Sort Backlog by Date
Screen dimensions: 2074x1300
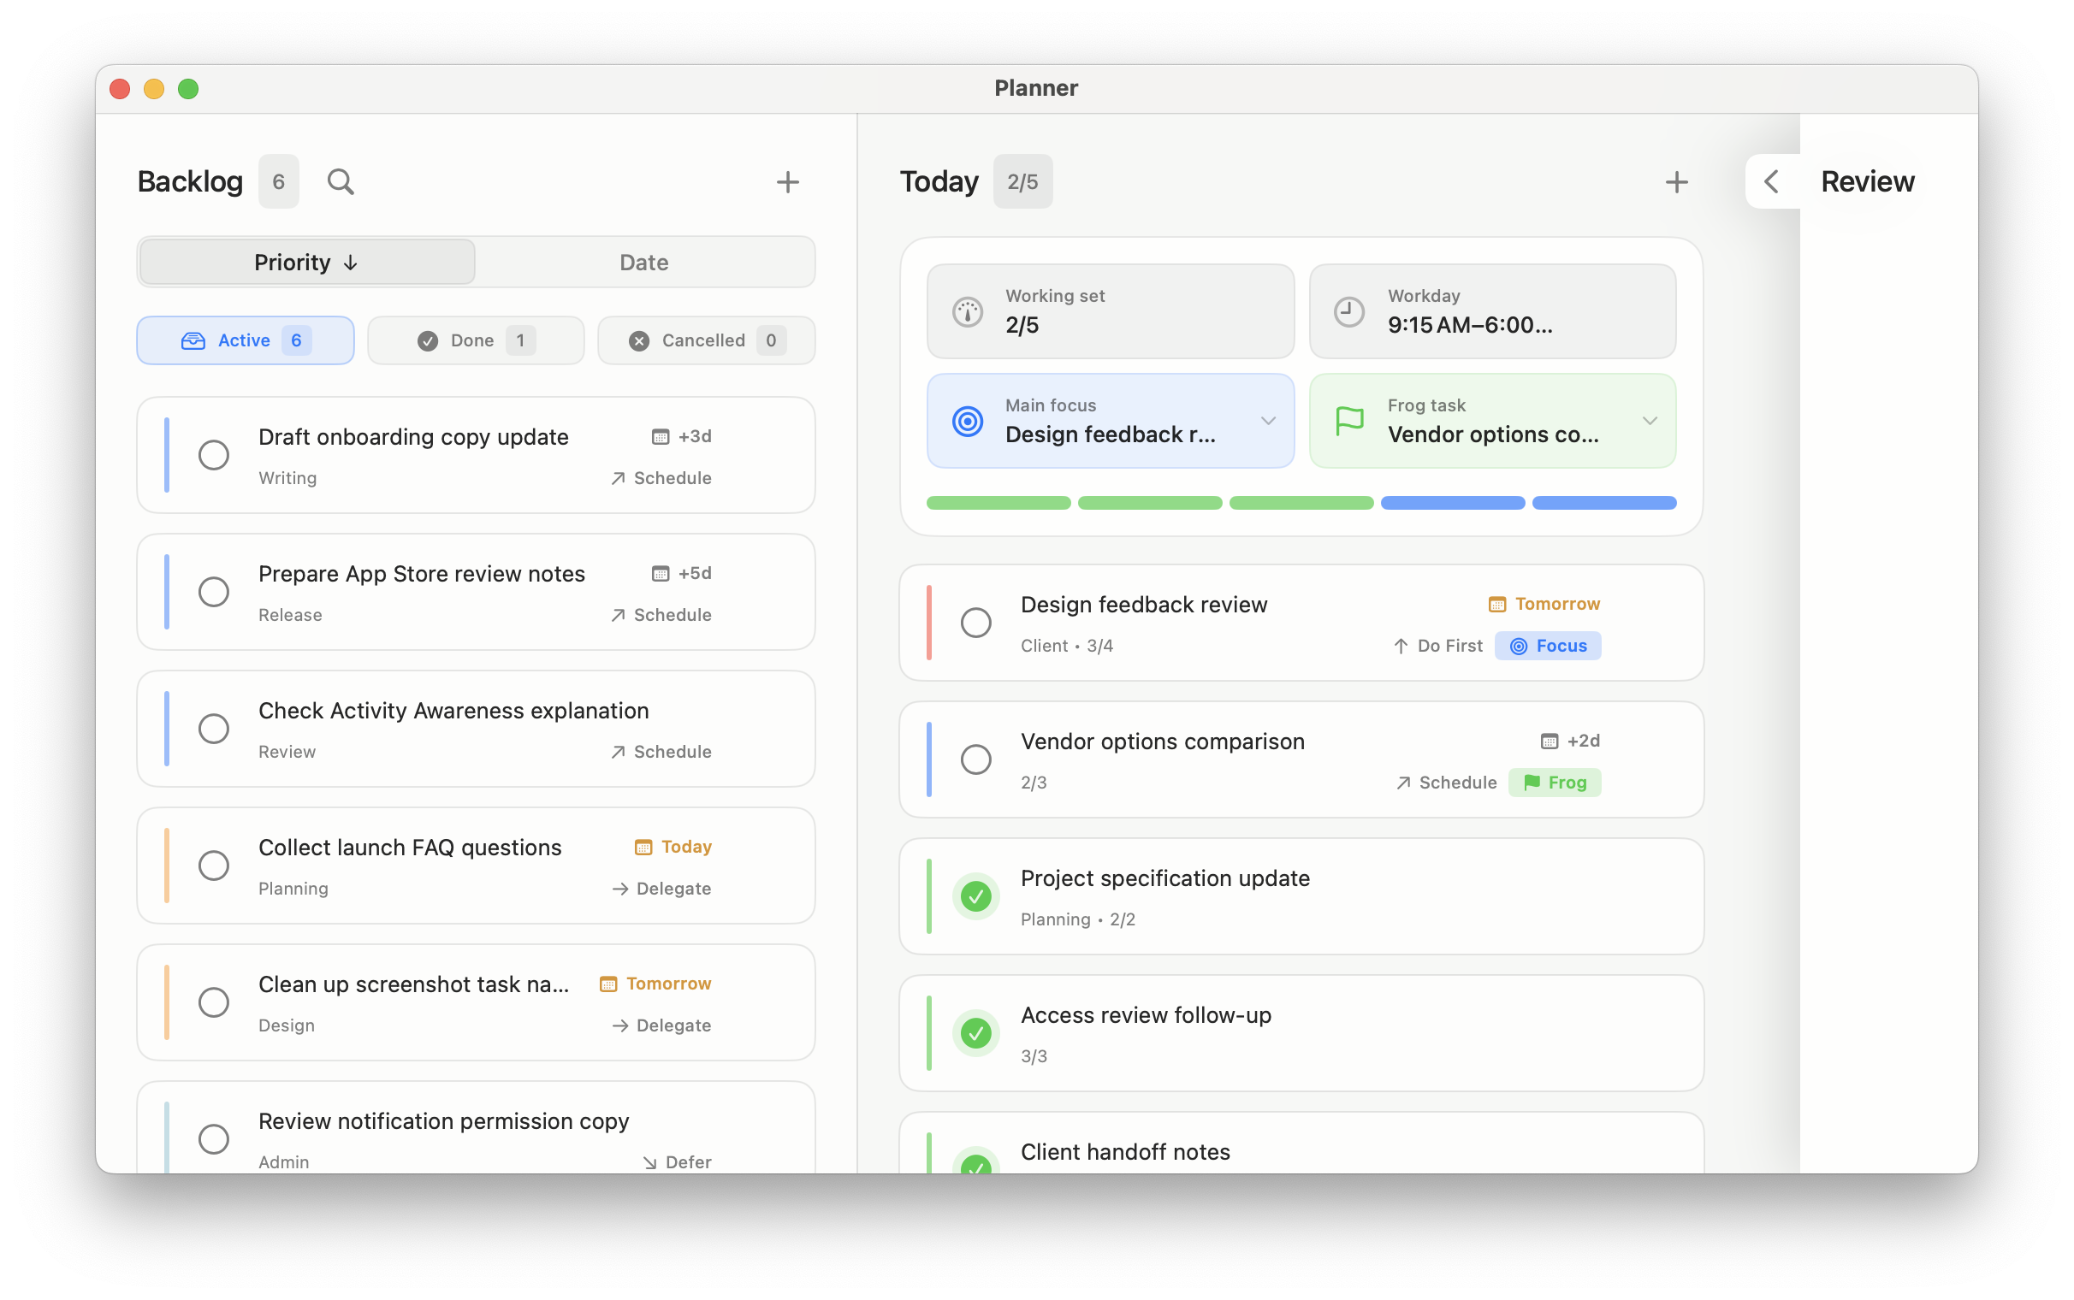pyautogui.click(x=644, y=263)
